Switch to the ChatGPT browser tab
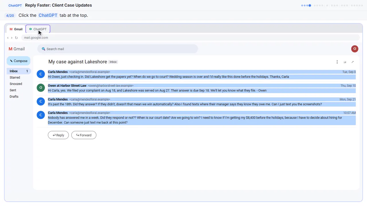367x206 pixels. pos(38,29)
